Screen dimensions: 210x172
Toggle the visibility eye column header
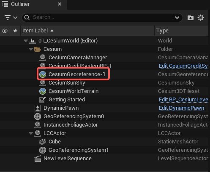pyautogui.click(x=5, y=31)
